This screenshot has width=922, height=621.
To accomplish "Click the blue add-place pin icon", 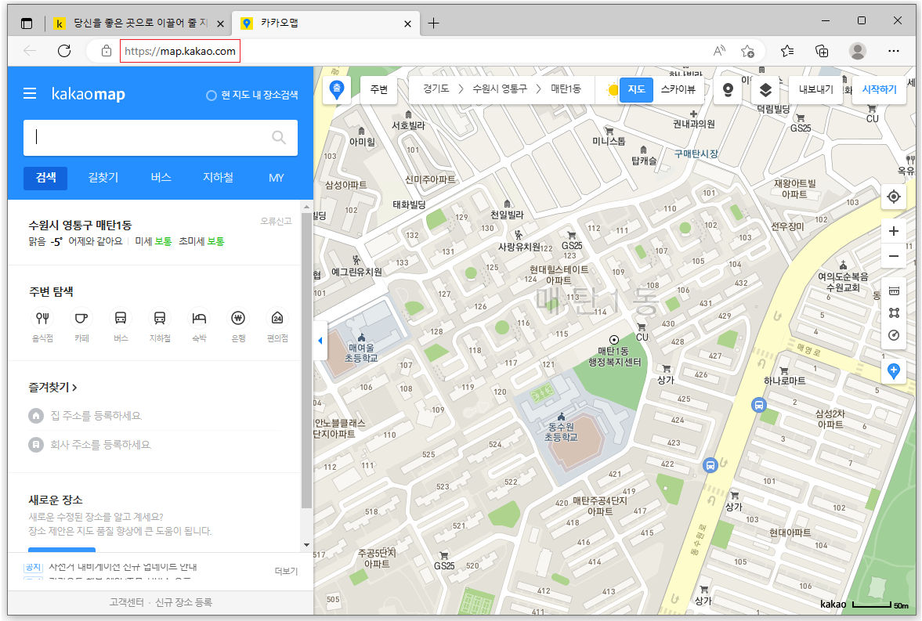I will pos(894,371).
